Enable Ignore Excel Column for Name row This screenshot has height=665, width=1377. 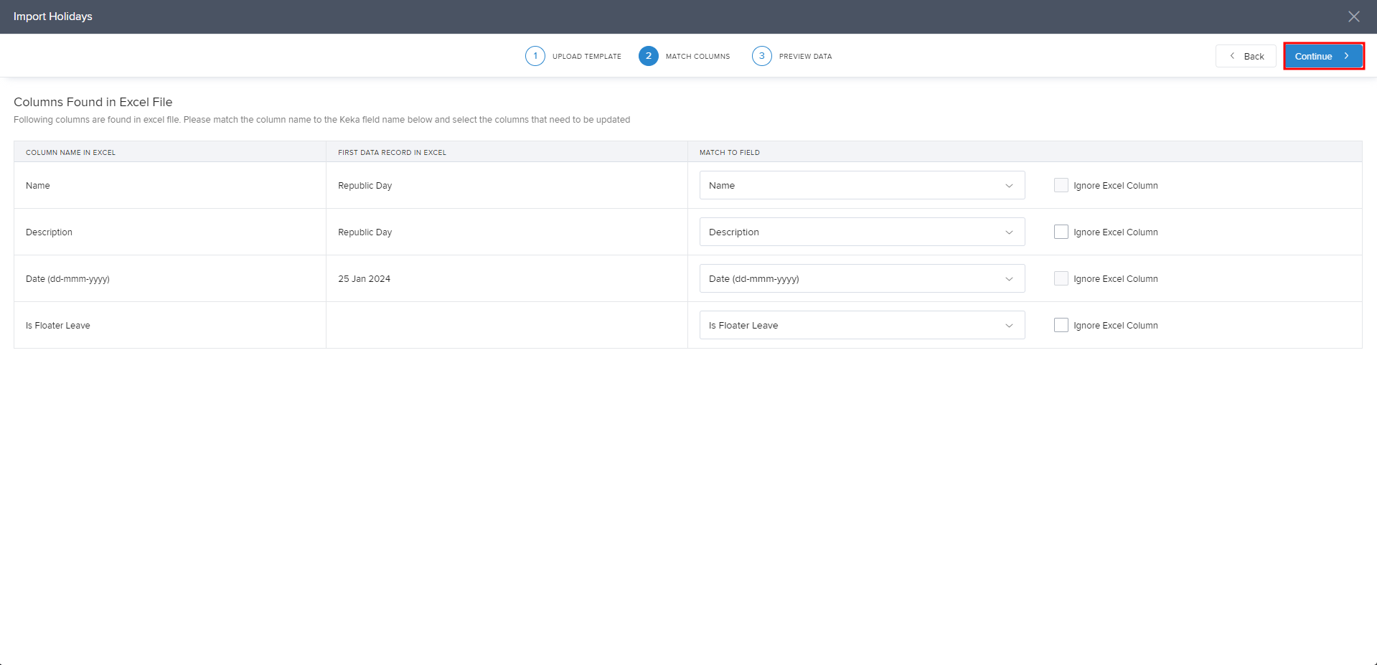pyautogui.click(x=1061, y=185)
